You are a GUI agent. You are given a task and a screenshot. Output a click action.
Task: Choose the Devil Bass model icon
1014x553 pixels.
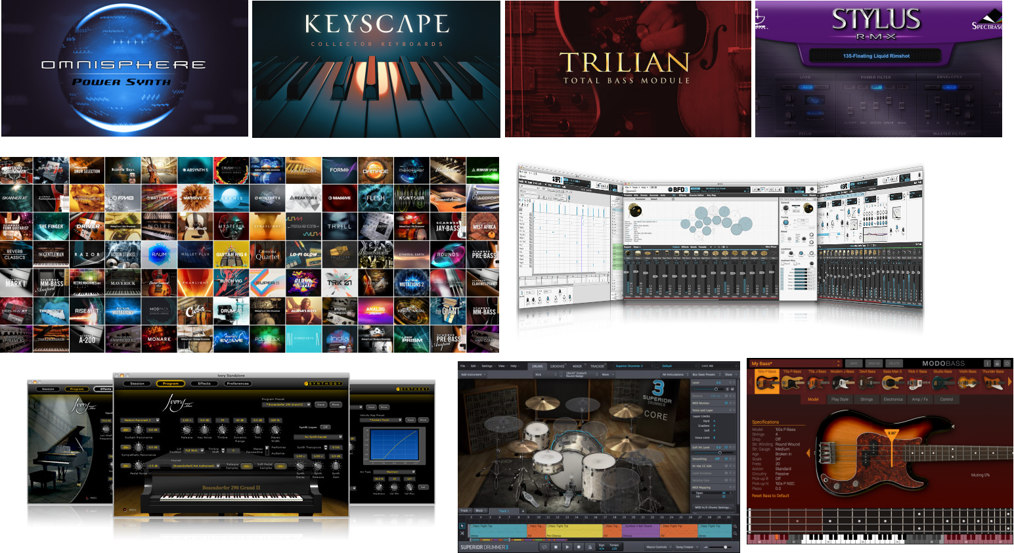click(868, 382)
